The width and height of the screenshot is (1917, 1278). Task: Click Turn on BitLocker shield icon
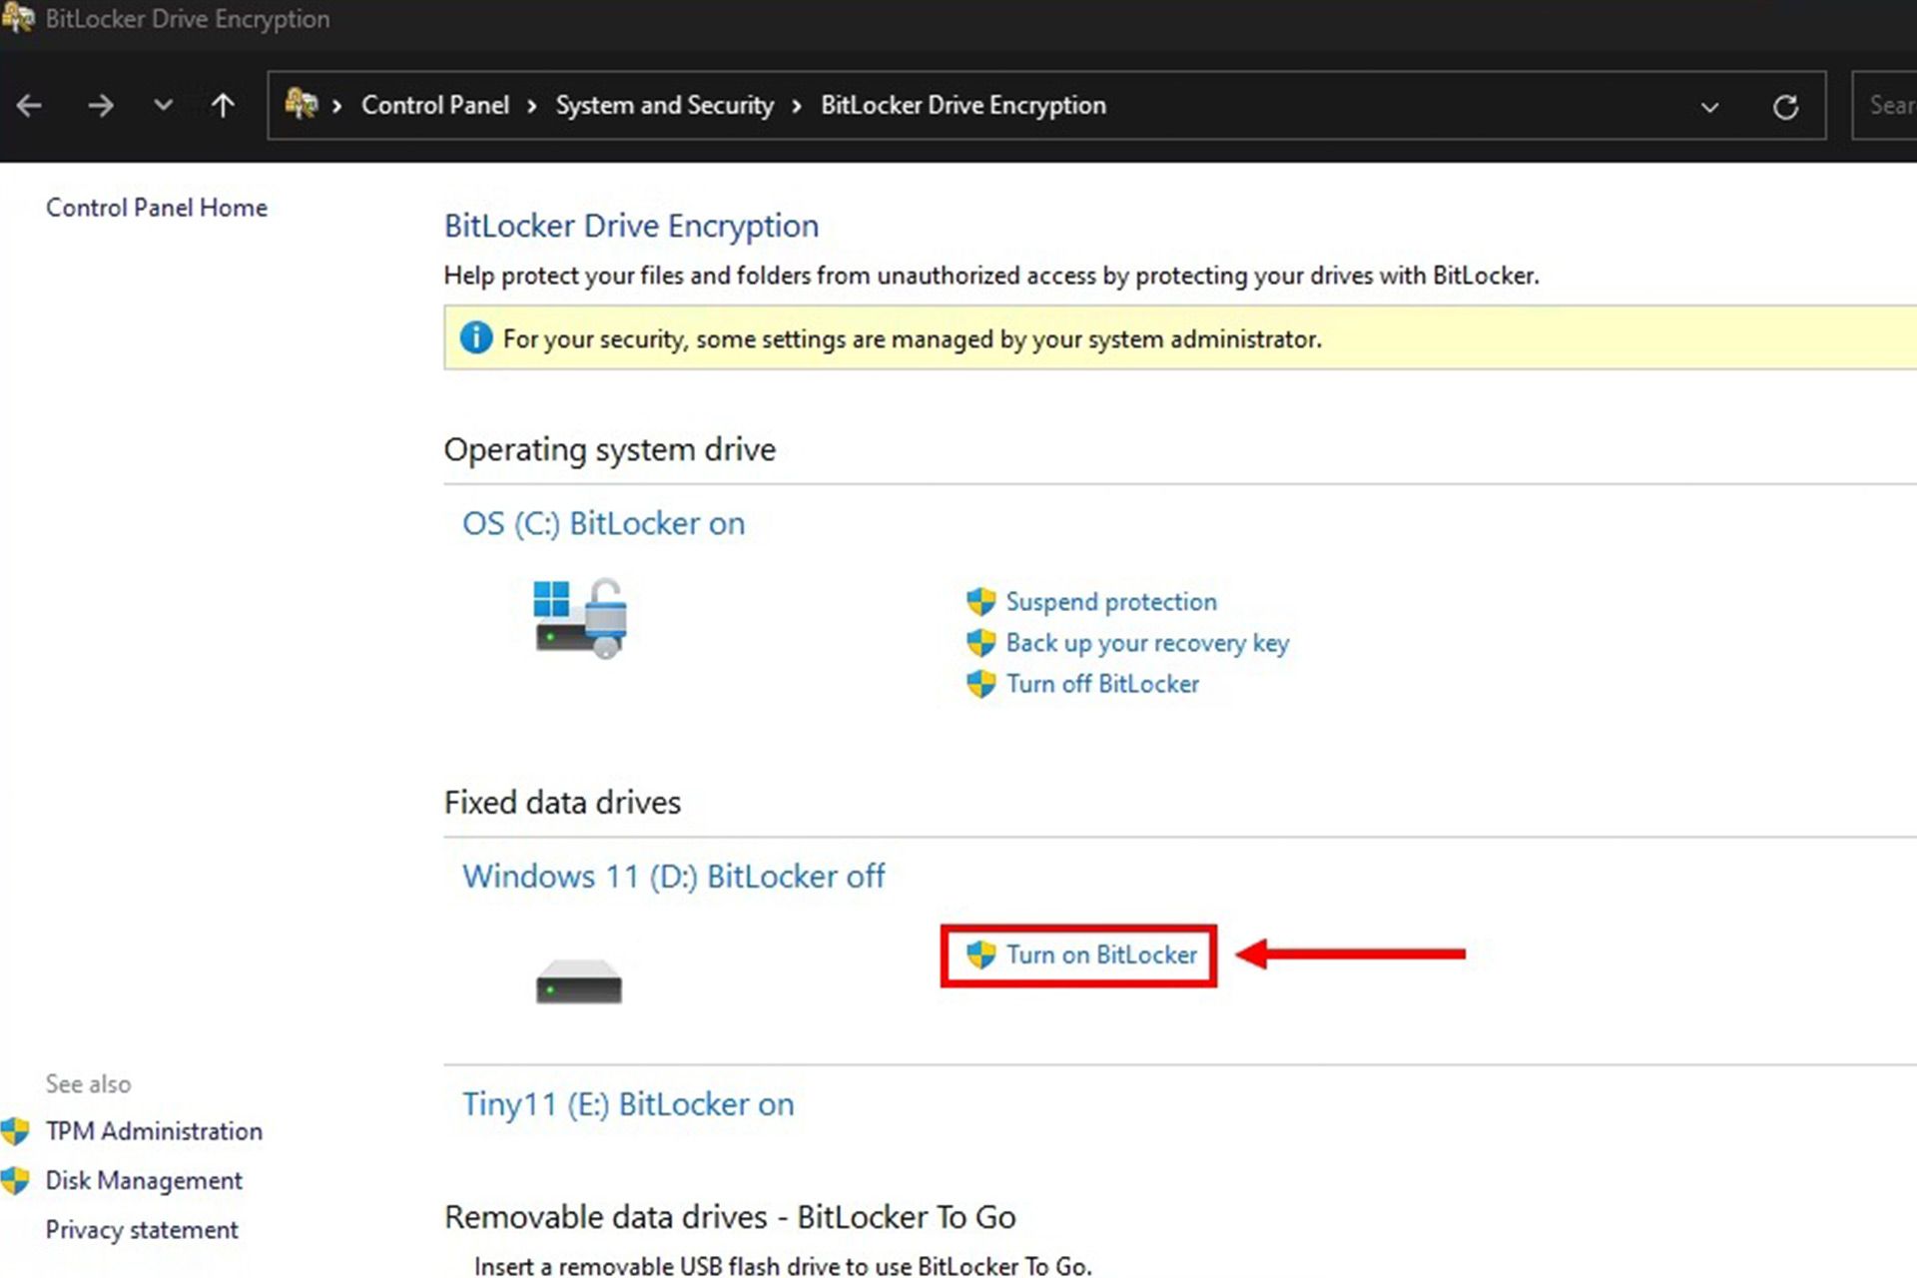[980, 955]
